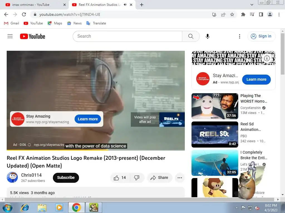Open the Gmail bookmark
Viewport: 285px width, 213px height.
click(x=11, y=23)
